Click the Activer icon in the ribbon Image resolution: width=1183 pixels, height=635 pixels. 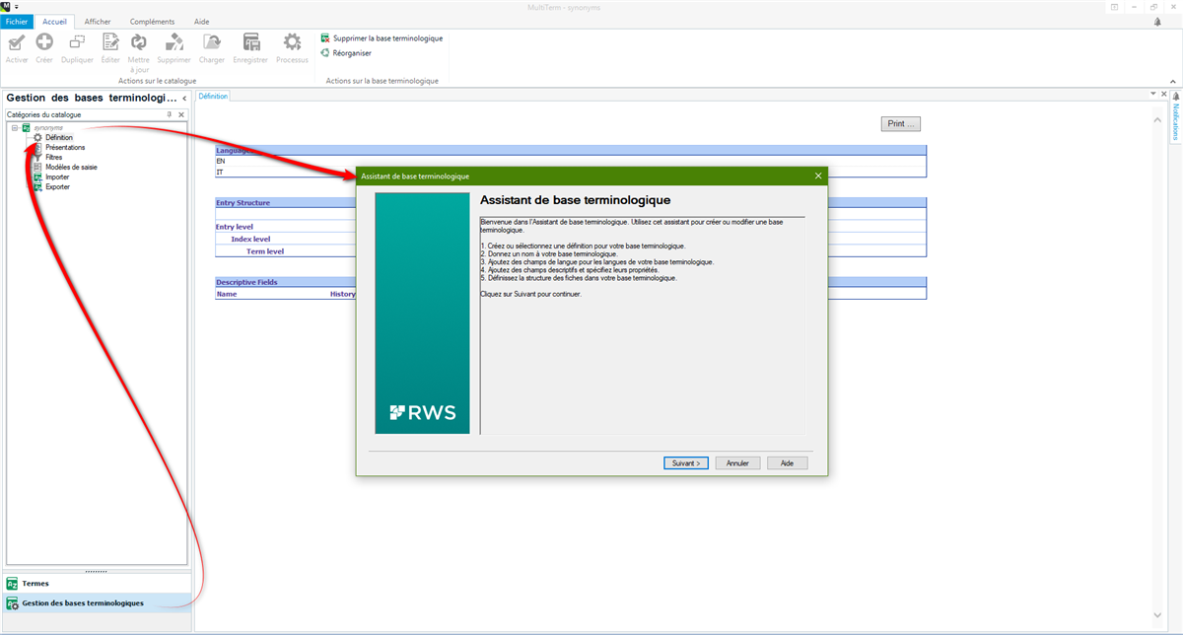point(17,41)
